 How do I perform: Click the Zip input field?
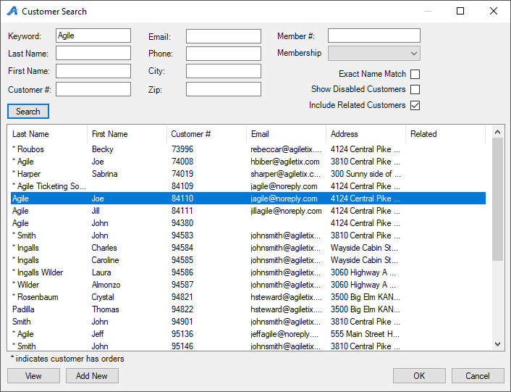click(224, 89)
